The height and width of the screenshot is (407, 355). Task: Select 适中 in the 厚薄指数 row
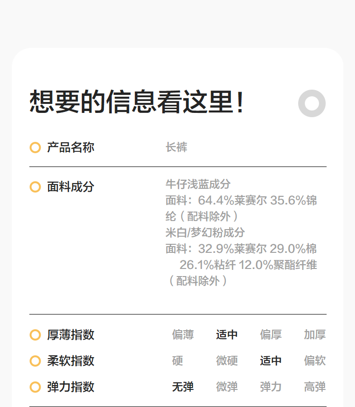[227, 335]
